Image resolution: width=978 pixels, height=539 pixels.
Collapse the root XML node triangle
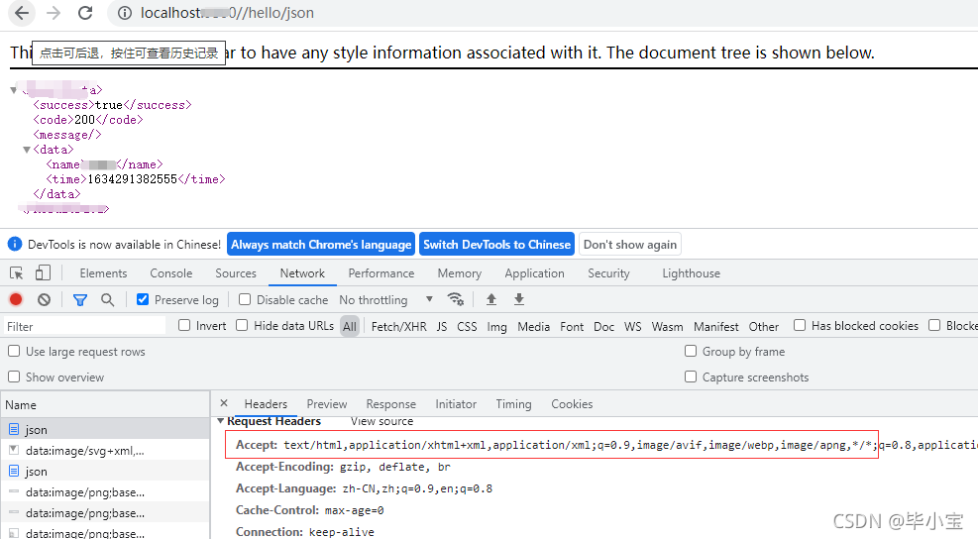click(14, 90)
